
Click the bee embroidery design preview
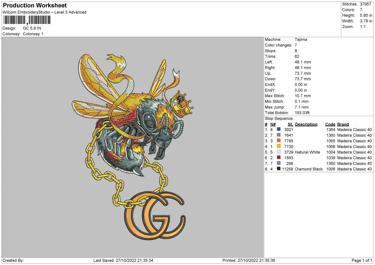click(x=133, y=147)
